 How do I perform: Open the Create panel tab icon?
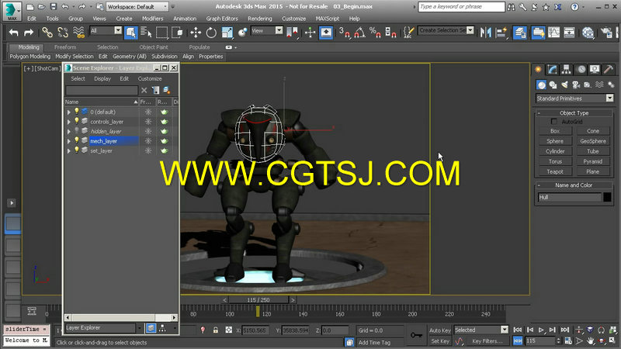(538, 70)
